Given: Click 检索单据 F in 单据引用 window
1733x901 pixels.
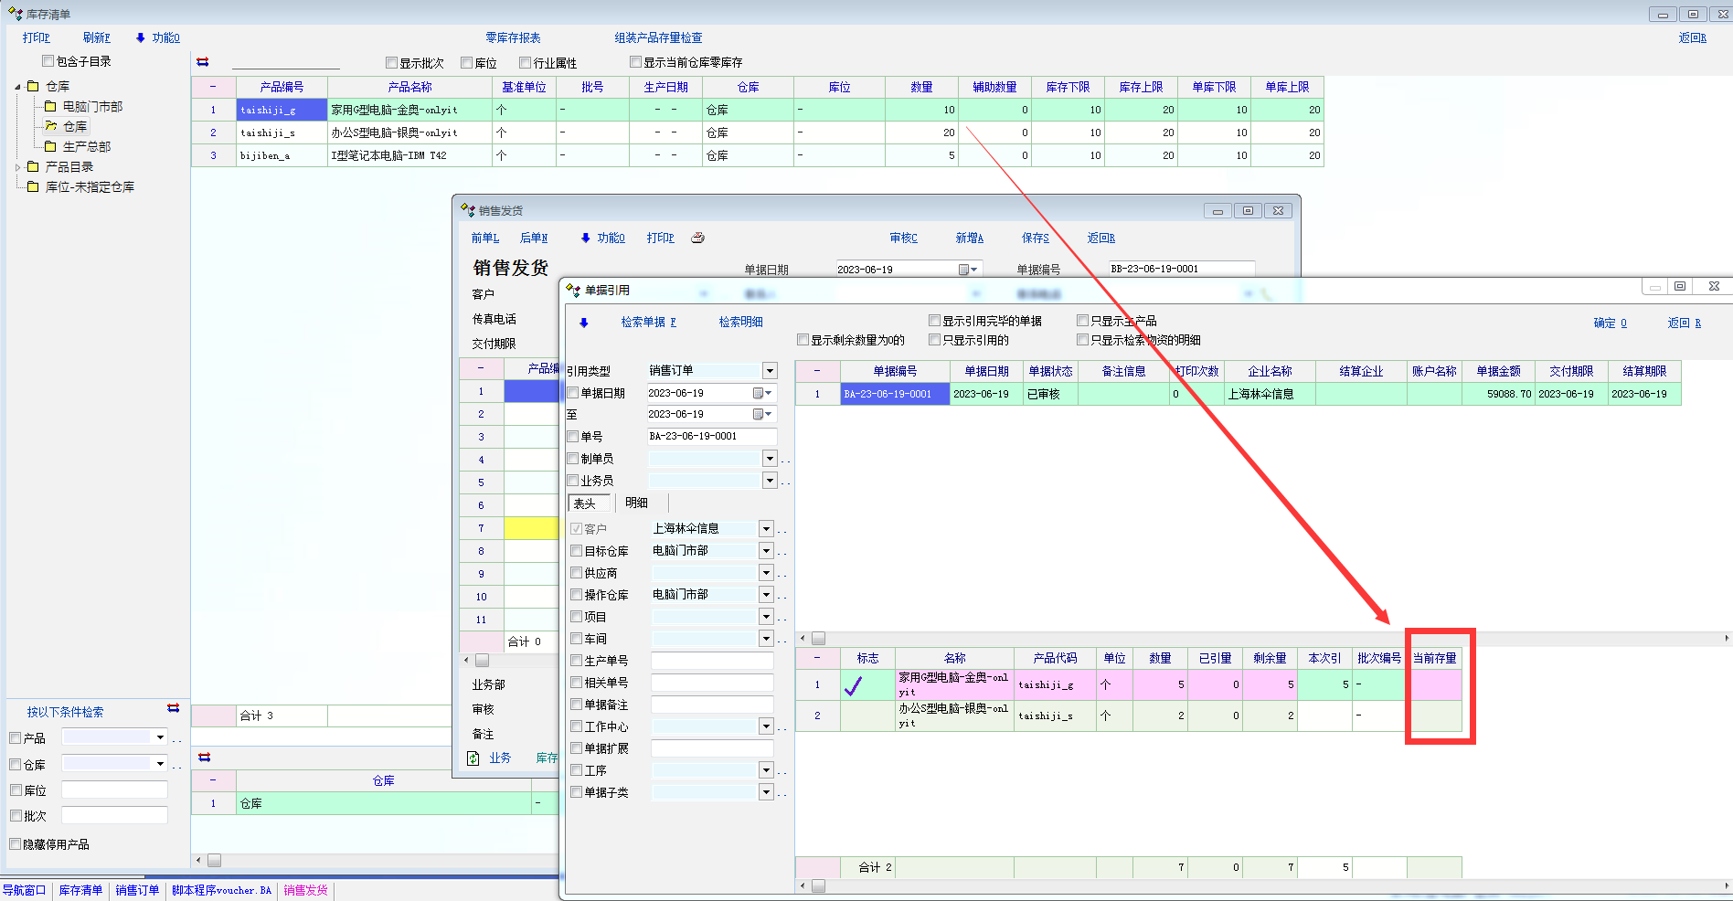Looking at the screenshot, I should pos(648,322).
